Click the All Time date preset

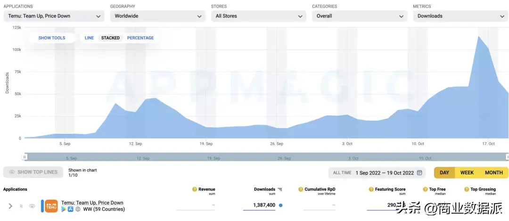coord(342,173)
